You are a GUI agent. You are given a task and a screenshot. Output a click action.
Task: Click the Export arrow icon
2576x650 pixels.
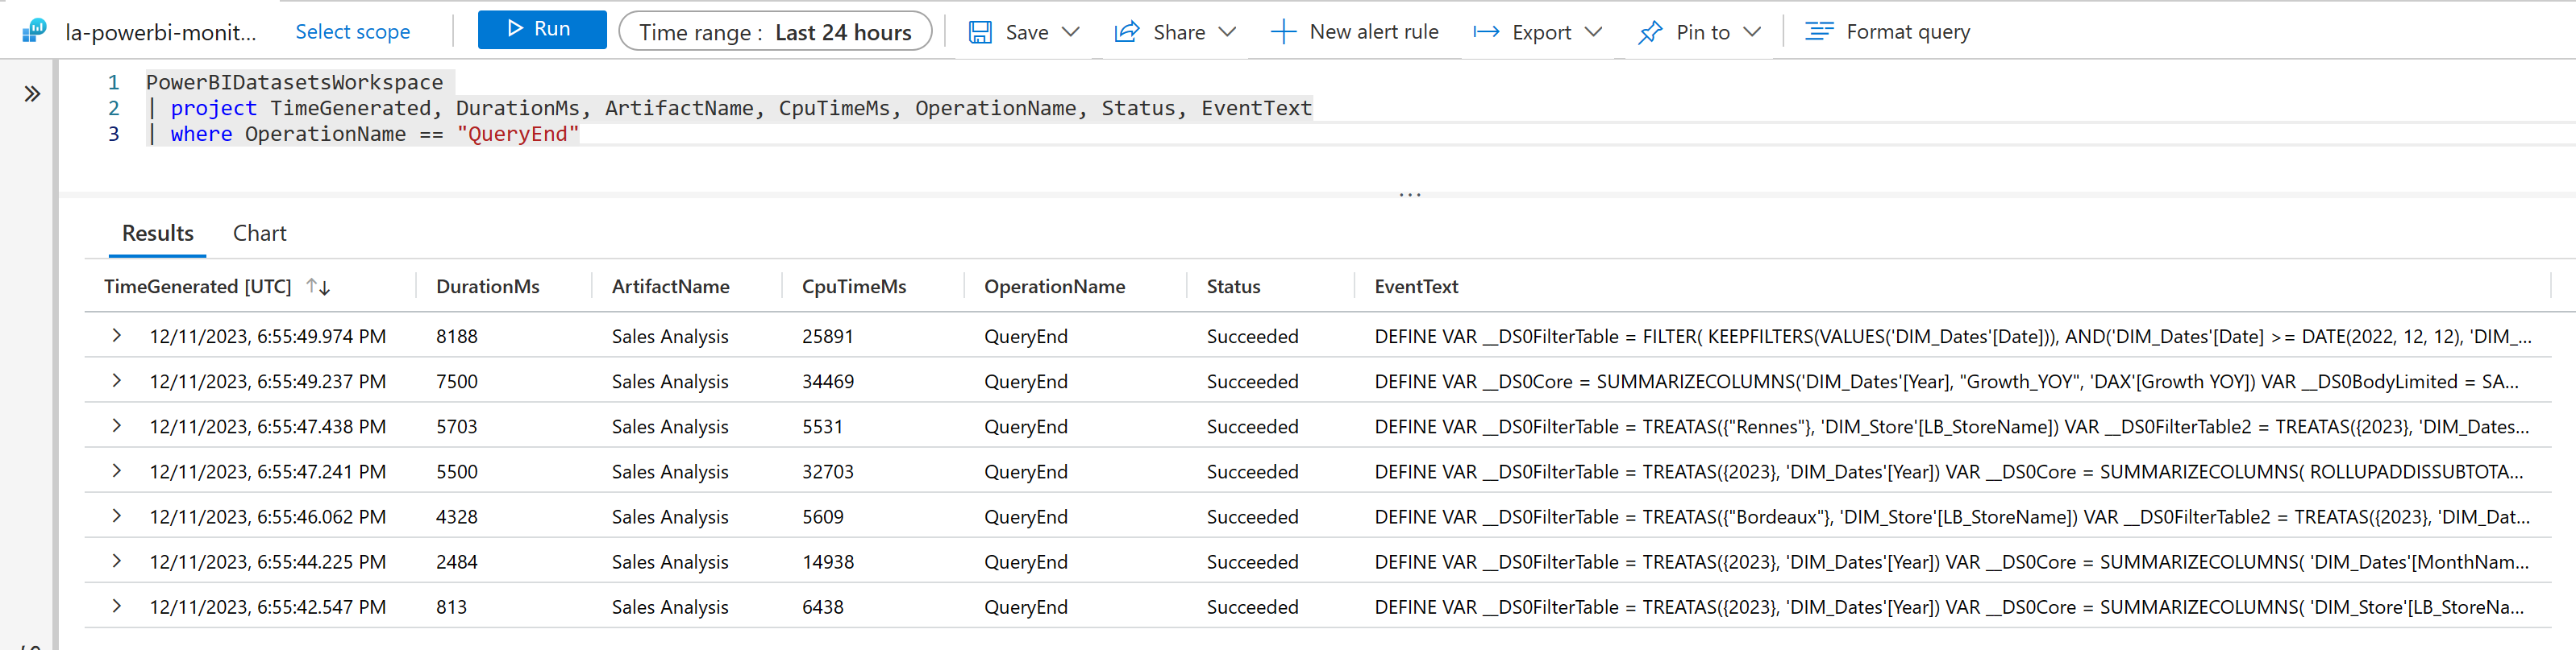pos(1486,32)
